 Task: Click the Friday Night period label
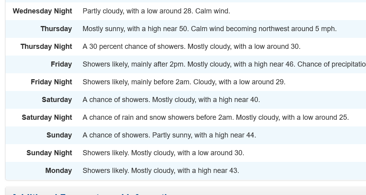pos(51,82)
